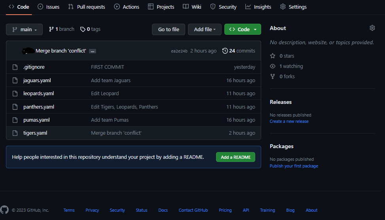
Task: View the 1 branch link
Action: (61, 29)
